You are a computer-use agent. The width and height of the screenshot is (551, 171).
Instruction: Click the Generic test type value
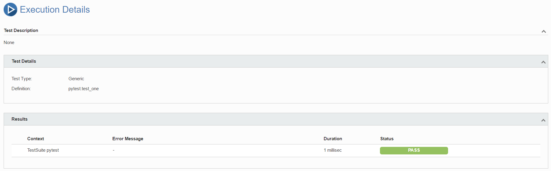tap(76, 79)
